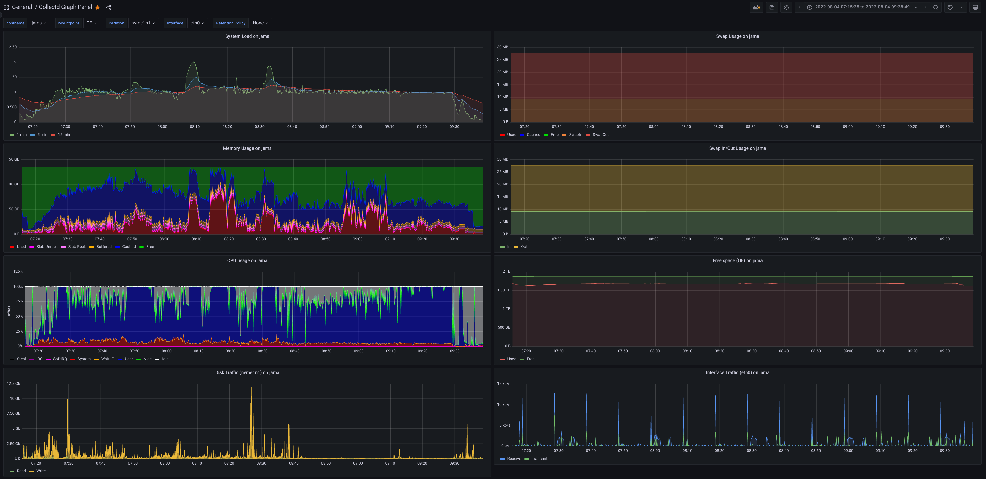Image resolution: width=986 pixels, height=479 pixels.
Task: Open System Load on jama panel menu
Action: click(247, 36)
